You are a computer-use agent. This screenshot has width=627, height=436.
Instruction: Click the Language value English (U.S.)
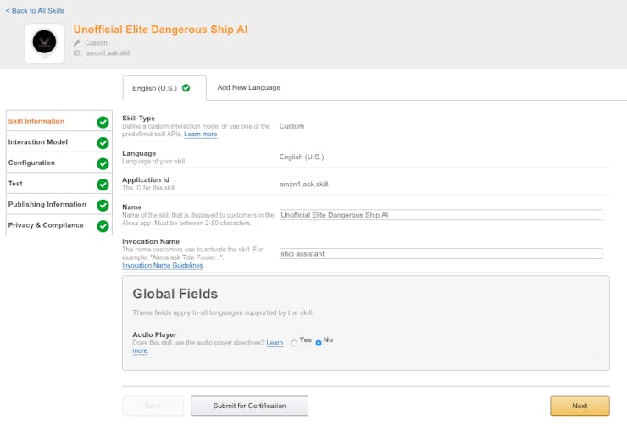(x=302, y=157)
